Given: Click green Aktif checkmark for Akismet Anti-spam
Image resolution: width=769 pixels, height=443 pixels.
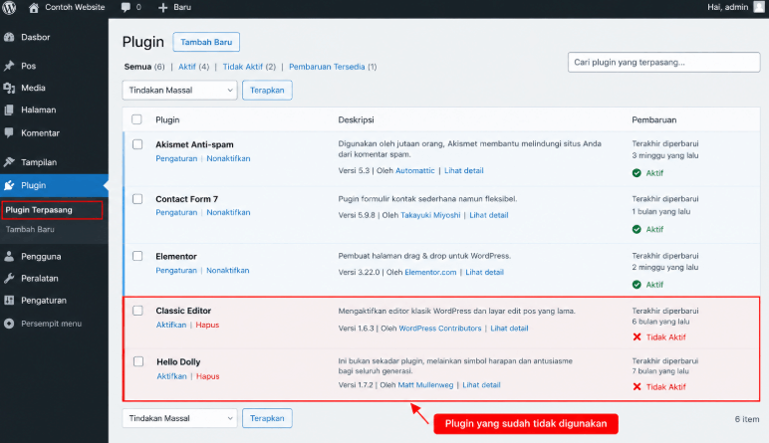Looking at the screenshot, I should [637, 173].
